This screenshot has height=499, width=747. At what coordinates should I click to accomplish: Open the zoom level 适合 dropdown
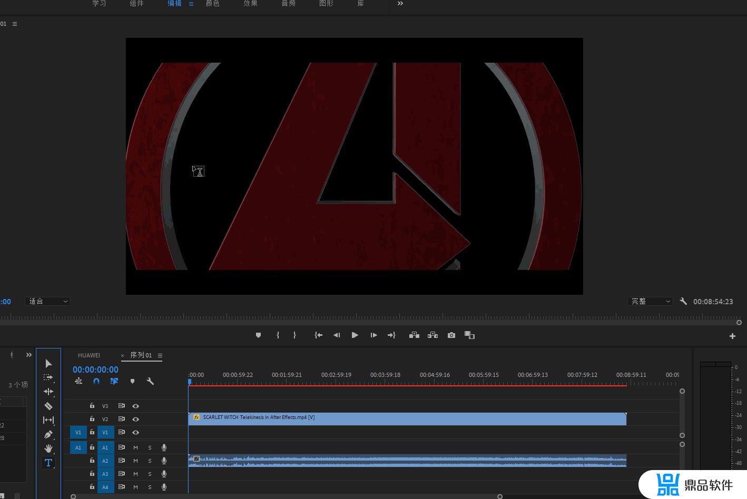click(x=47, y=302)
